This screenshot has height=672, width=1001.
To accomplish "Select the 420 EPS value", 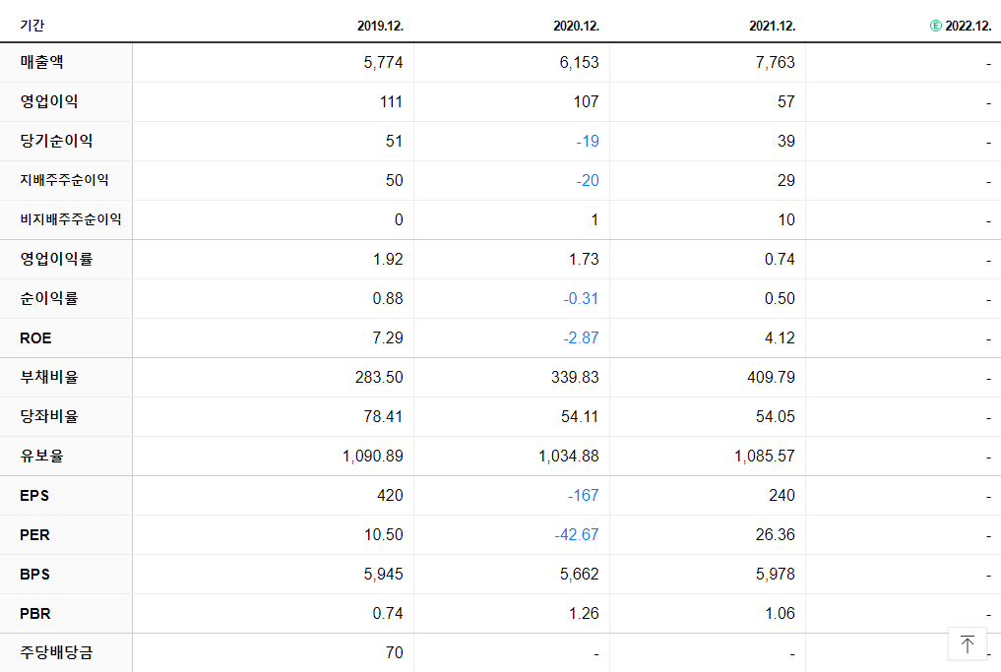I will tap(390, 495).
